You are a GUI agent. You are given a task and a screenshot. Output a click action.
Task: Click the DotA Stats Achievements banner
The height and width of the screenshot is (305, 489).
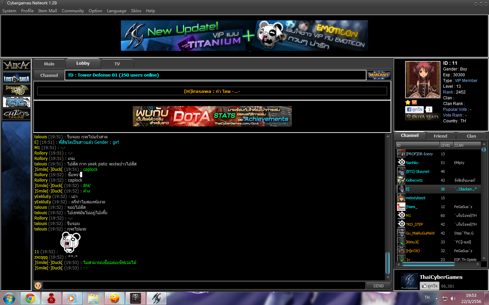212,116
